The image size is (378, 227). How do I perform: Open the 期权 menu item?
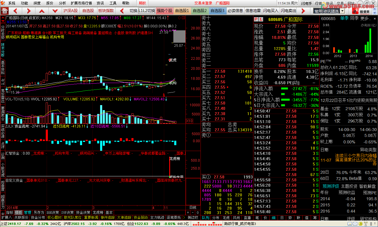[x=142, y=3]
